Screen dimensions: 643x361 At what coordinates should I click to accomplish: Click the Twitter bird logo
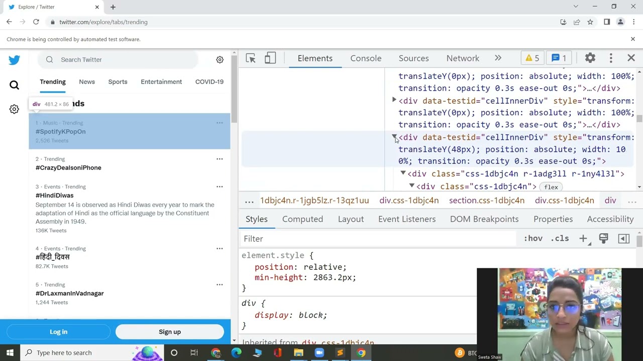coord(14,60)
